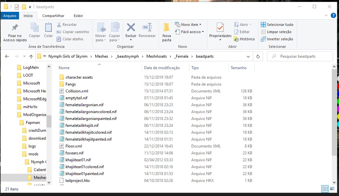
Task: Collapse the ribbon with the chevron
Action: [x=326, y=16]
